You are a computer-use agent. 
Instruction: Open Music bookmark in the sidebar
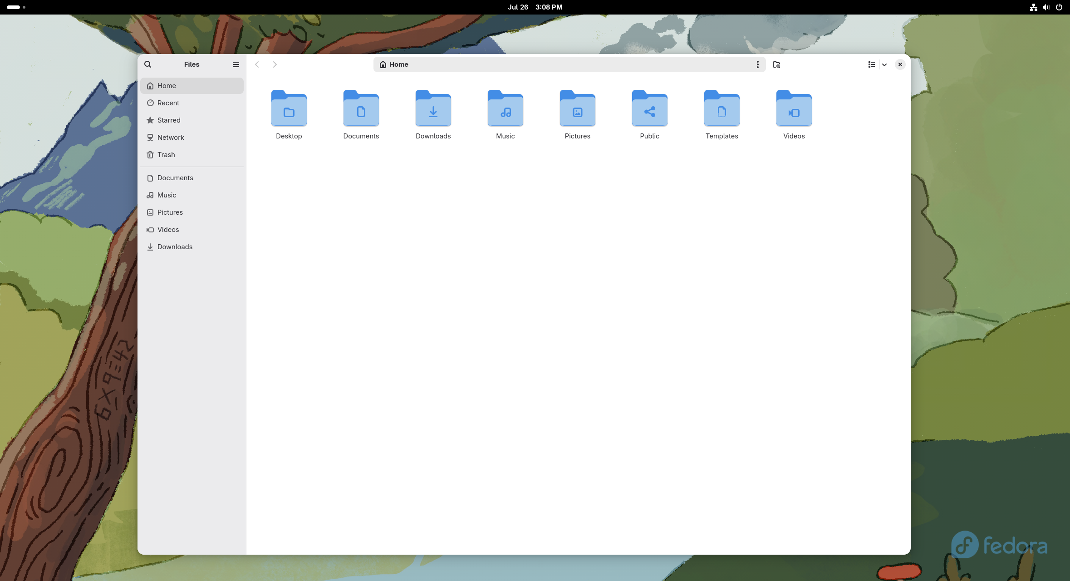[192, 195]
